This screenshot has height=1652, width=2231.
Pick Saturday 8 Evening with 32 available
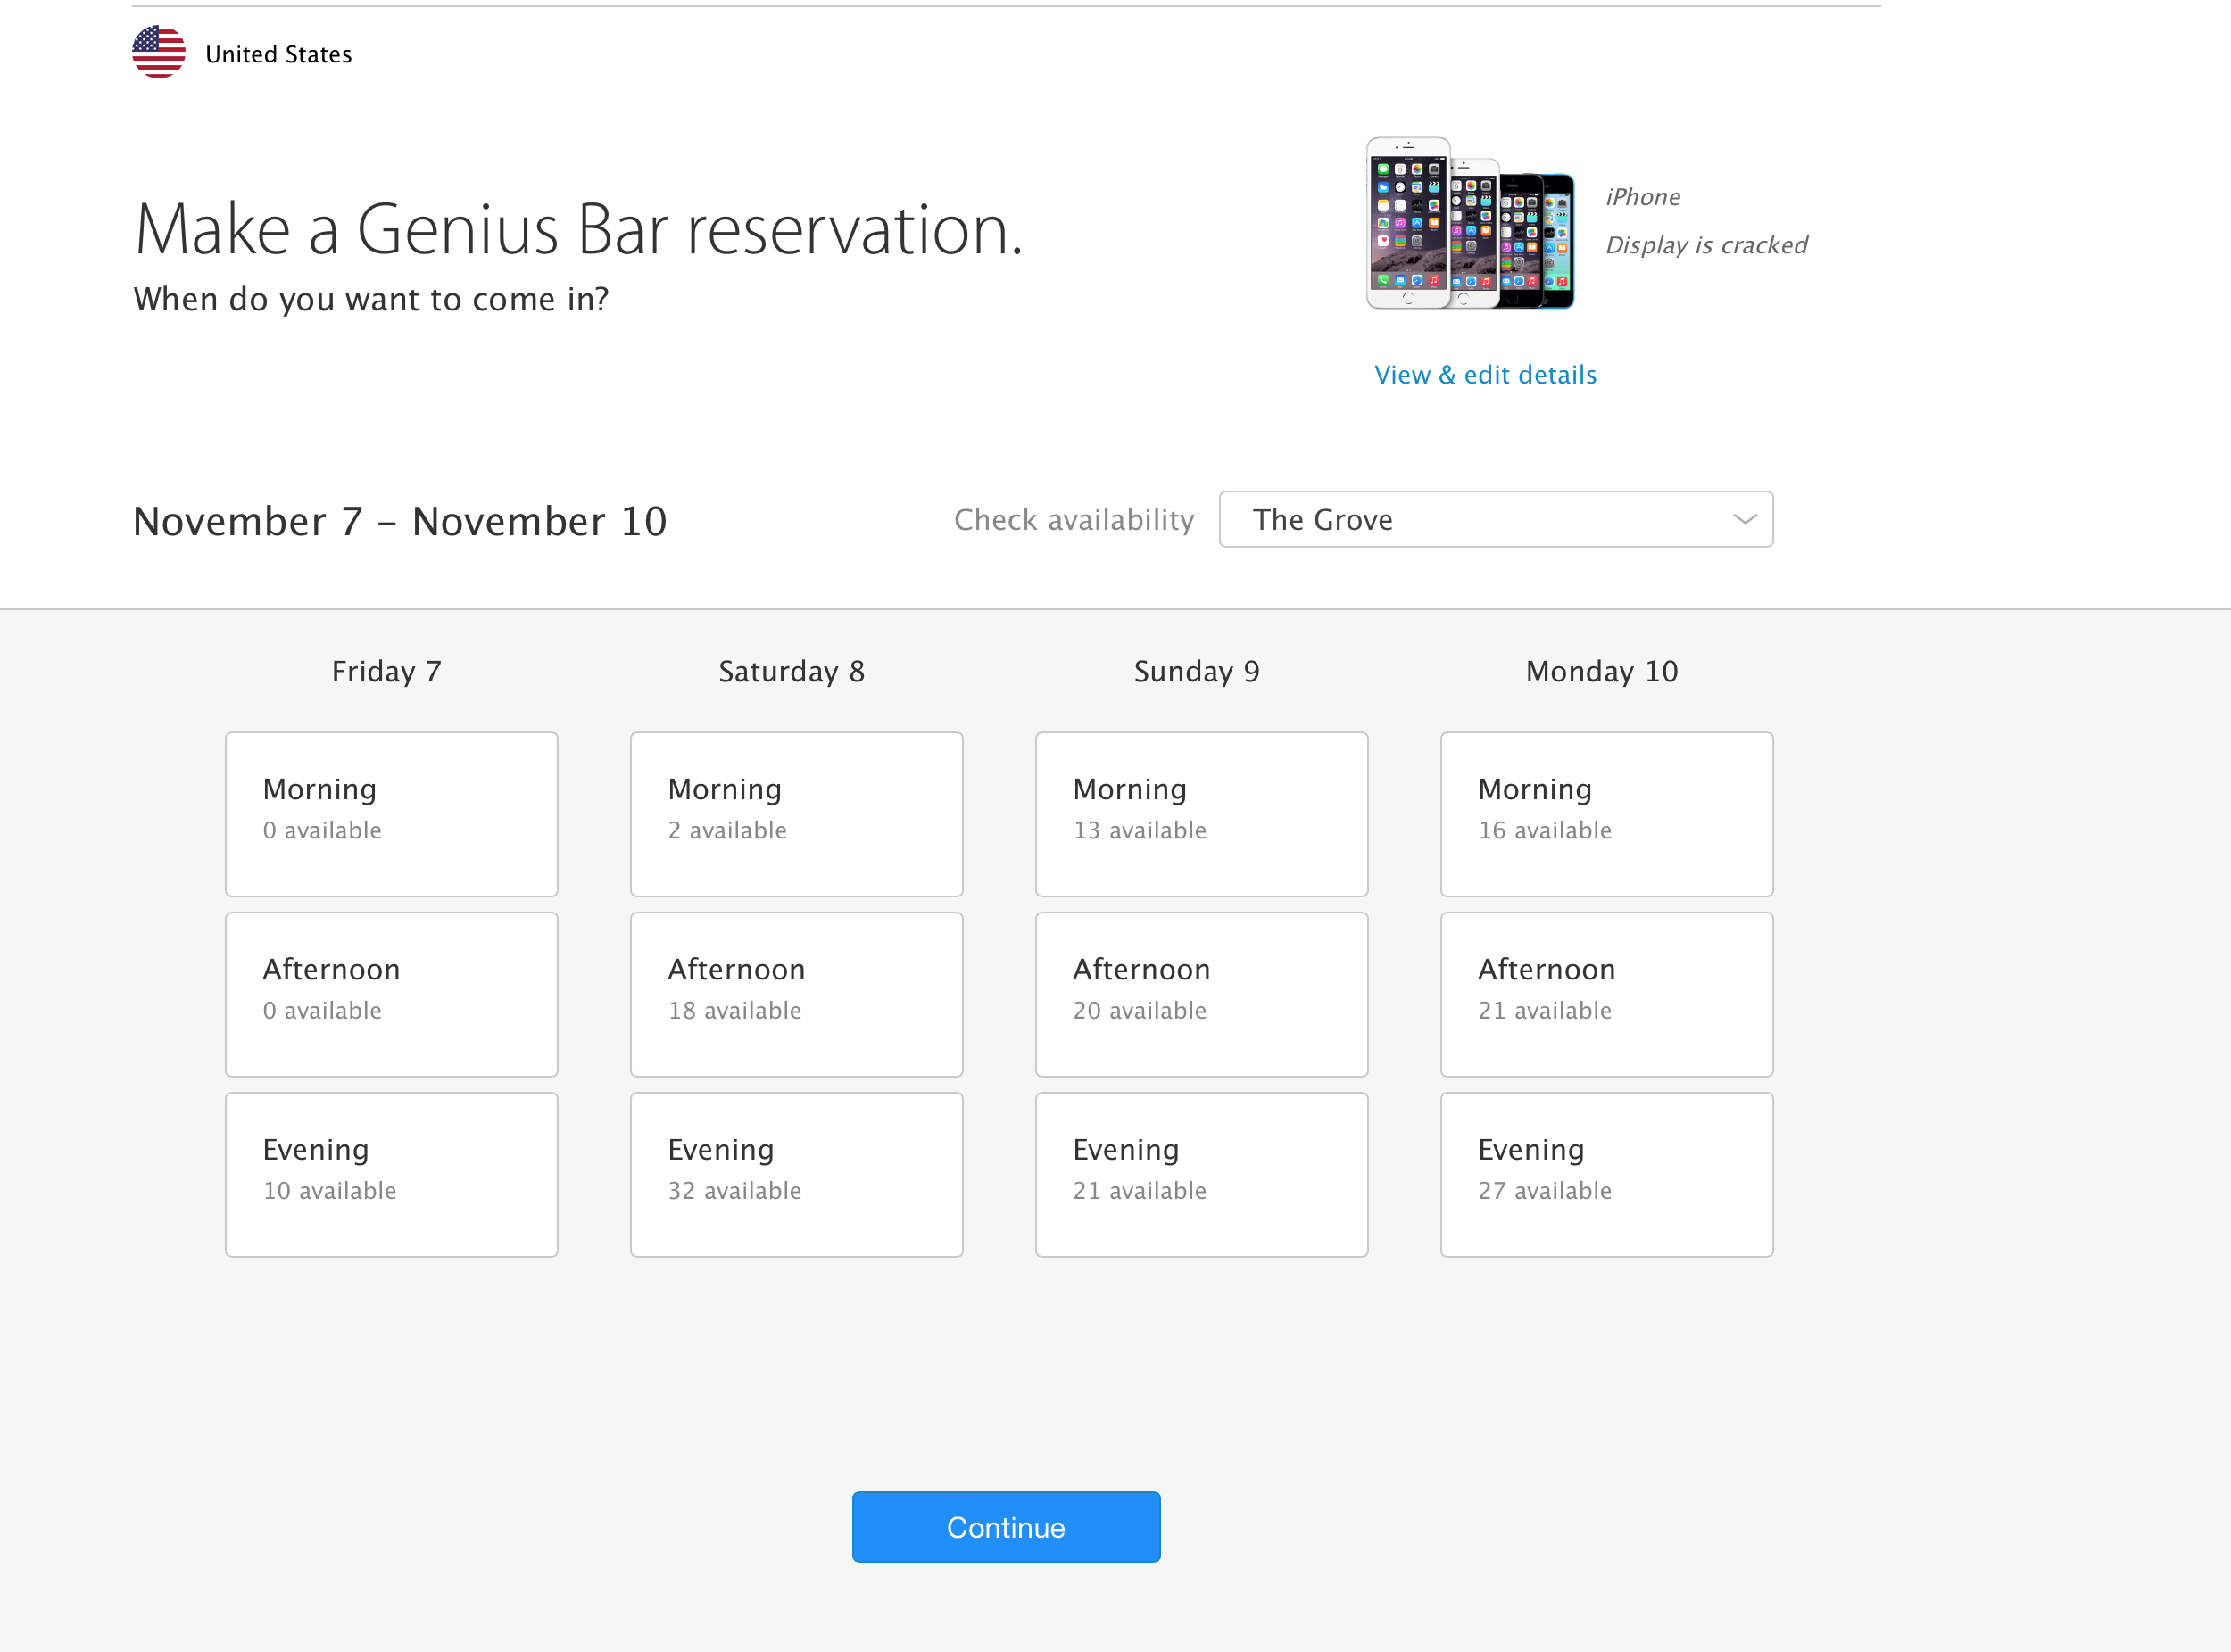[x=796, y=1174]
